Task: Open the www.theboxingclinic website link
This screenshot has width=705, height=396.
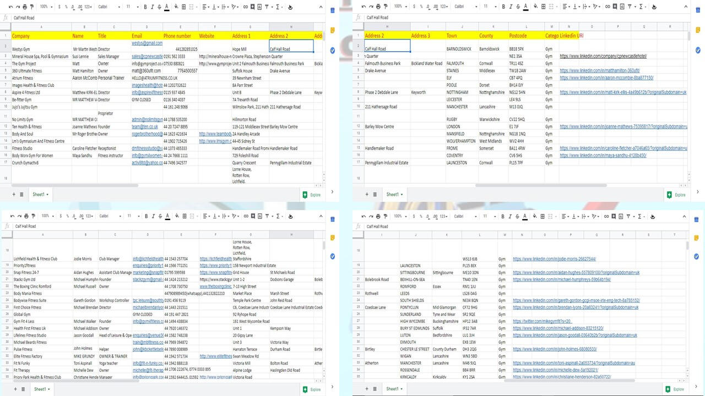Action: click(215, 287)
